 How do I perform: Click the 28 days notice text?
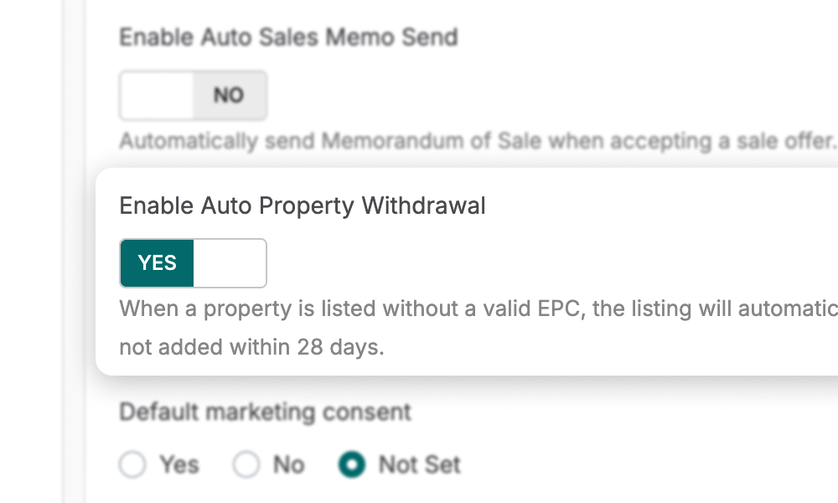click(251, 346)
